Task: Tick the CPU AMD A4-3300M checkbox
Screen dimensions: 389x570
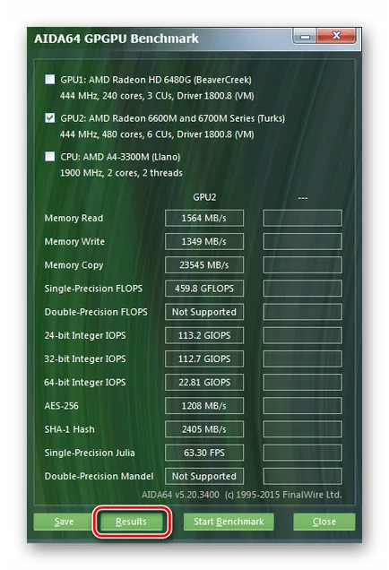Action: [50, 156]
